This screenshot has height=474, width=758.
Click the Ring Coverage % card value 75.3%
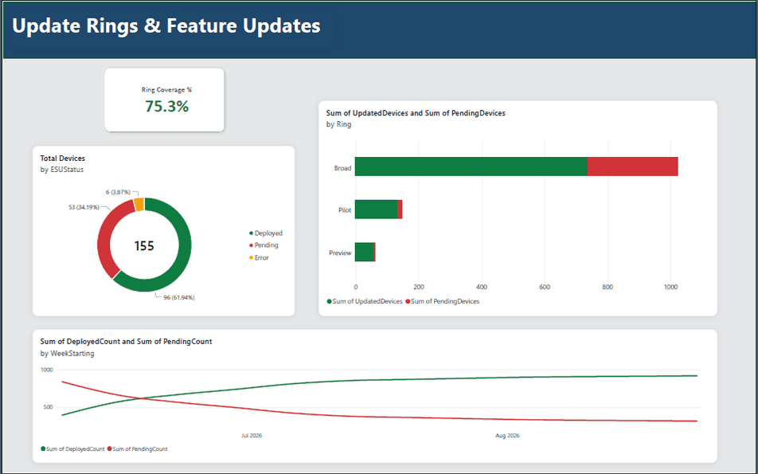pos(166,107)
